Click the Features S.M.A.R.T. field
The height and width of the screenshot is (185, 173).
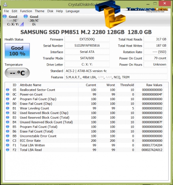116,77
